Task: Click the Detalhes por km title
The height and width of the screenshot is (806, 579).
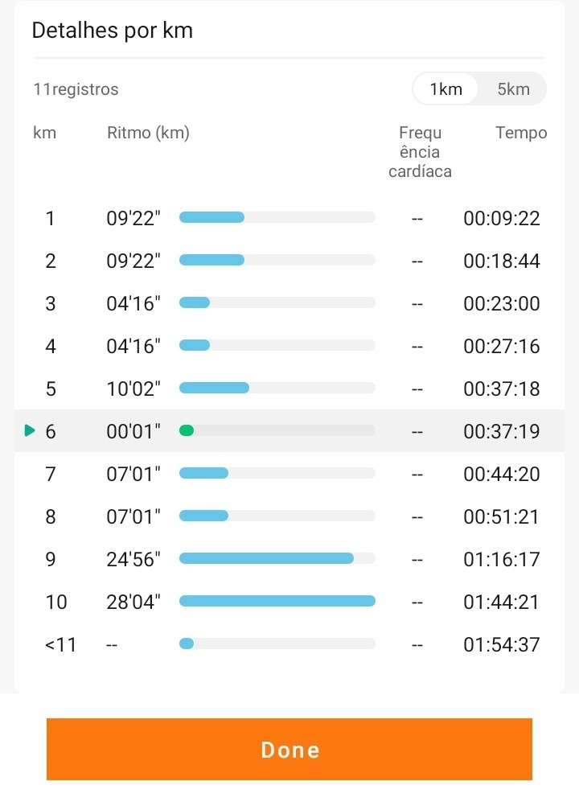Action: tap(112, 31)
